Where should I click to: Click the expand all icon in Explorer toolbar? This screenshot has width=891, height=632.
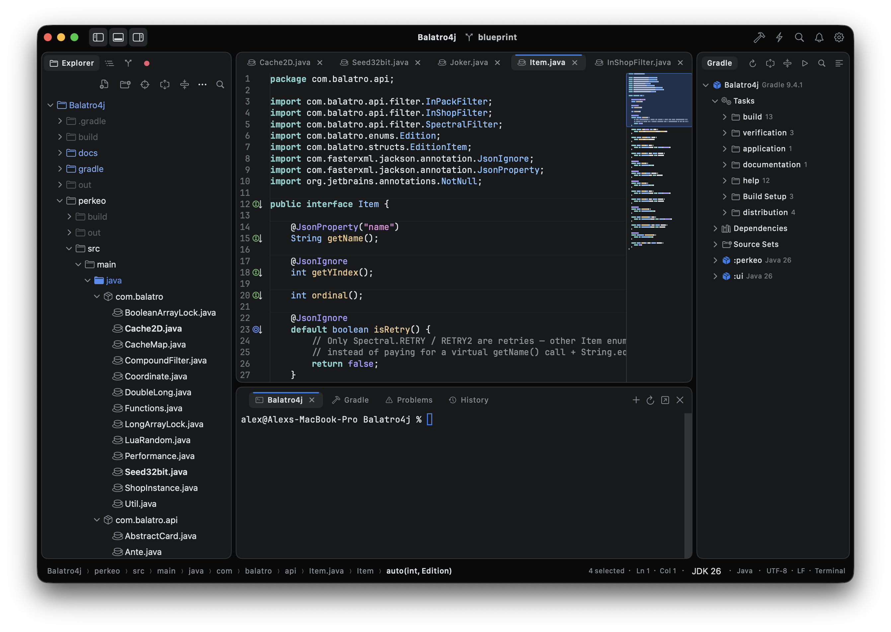[x=165, y=84]
